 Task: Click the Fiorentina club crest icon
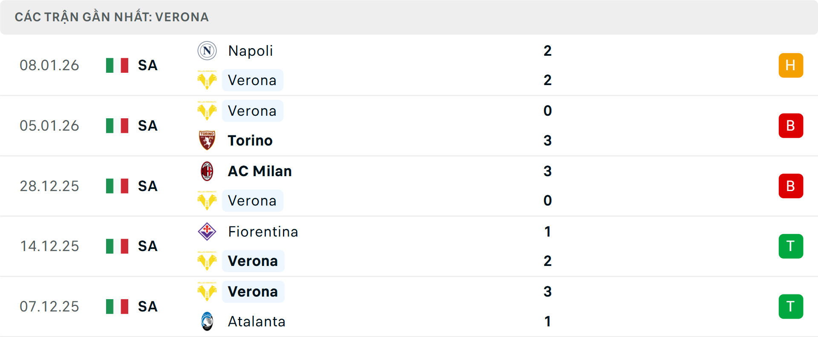(x=207, y=231)
